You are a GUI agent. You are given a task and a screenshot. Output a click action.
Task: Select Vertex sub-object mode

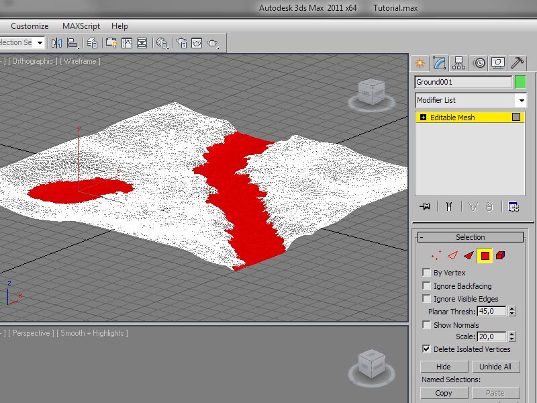[x=436, y=255]
